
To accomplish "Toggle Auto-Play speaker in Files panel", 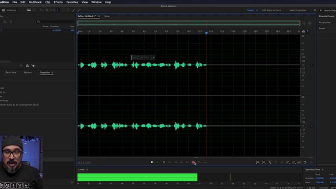I will (x=33, y=66).
